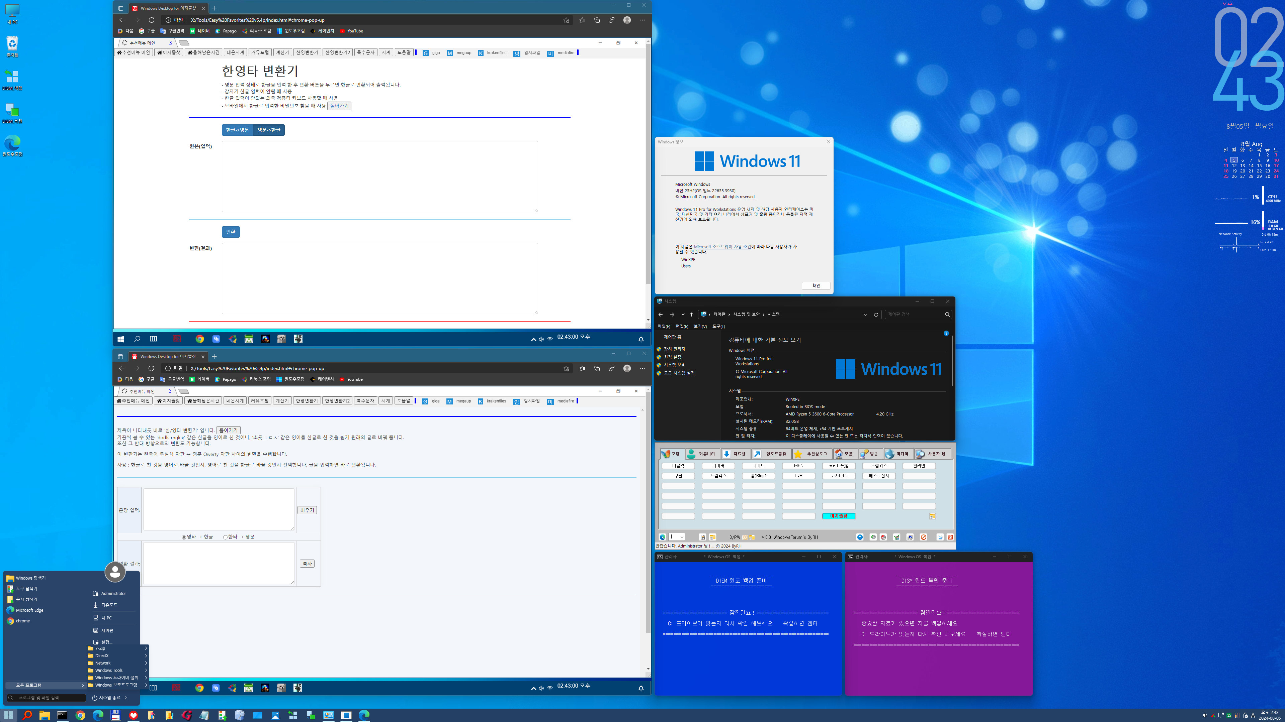The image size is (1285, 722).
Task: Click the 다음넷 button in launcher
Action: pos(678,466)
